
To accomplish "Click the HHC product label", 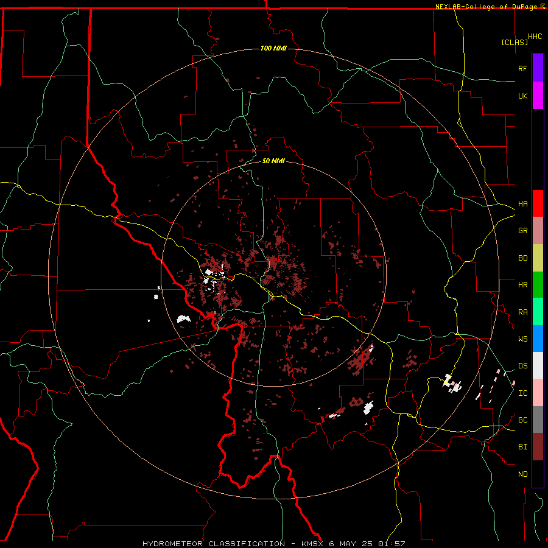I will [535, 37].
